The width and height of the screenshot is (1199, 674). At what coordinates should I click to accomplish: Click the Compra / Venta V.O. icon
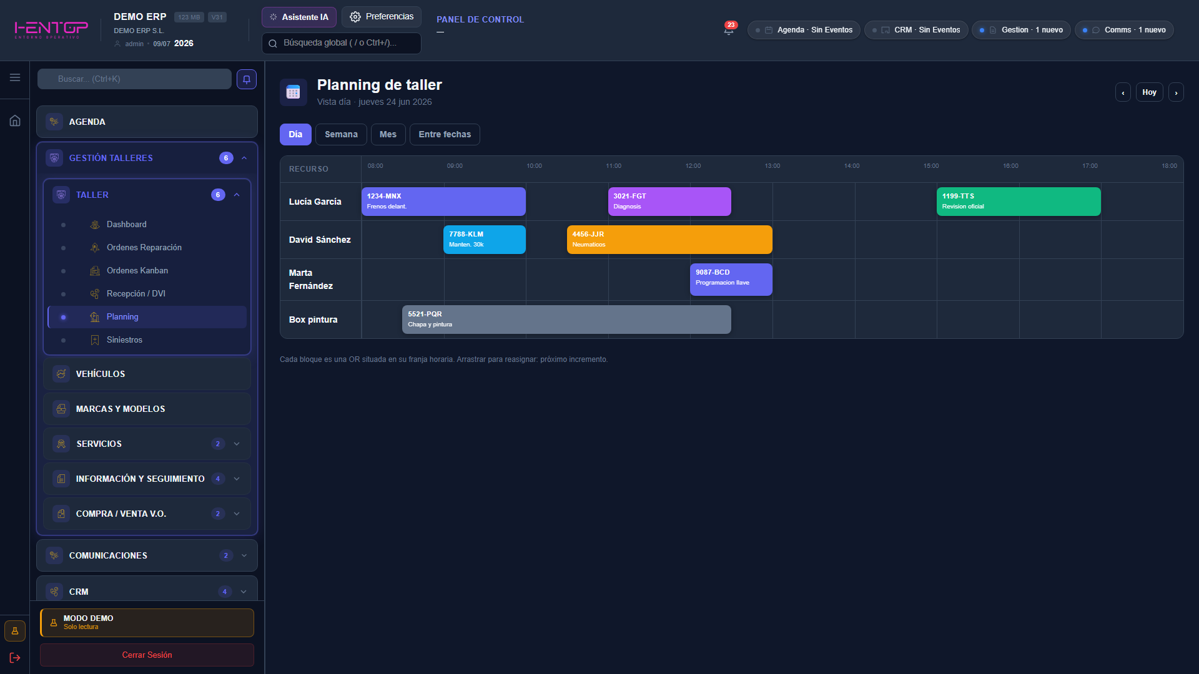61,514
